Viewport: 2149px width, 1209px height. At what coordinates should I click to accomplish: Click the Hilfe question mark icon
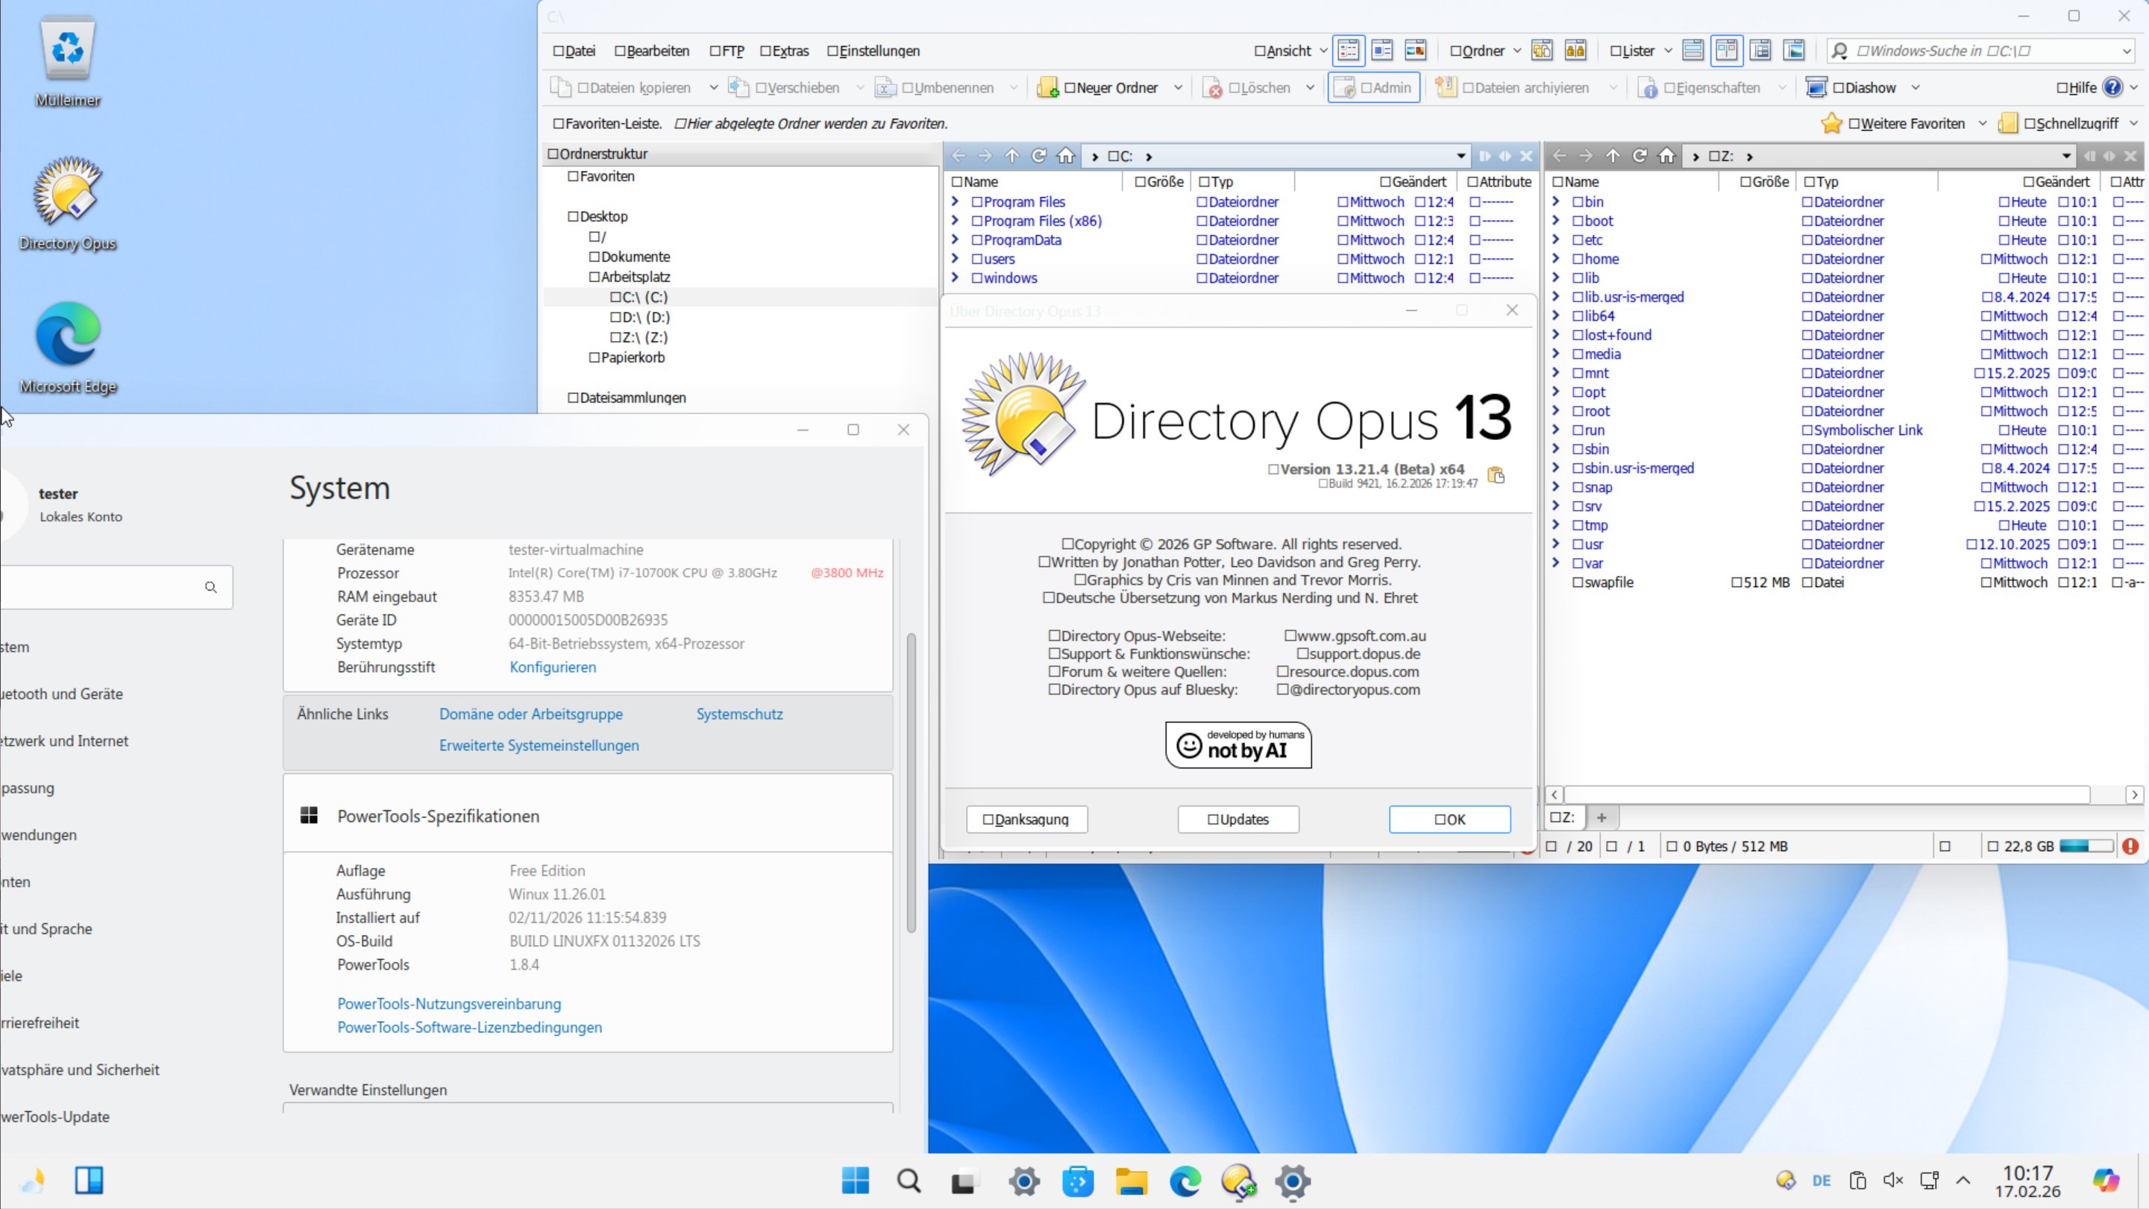click(2112, 87)
